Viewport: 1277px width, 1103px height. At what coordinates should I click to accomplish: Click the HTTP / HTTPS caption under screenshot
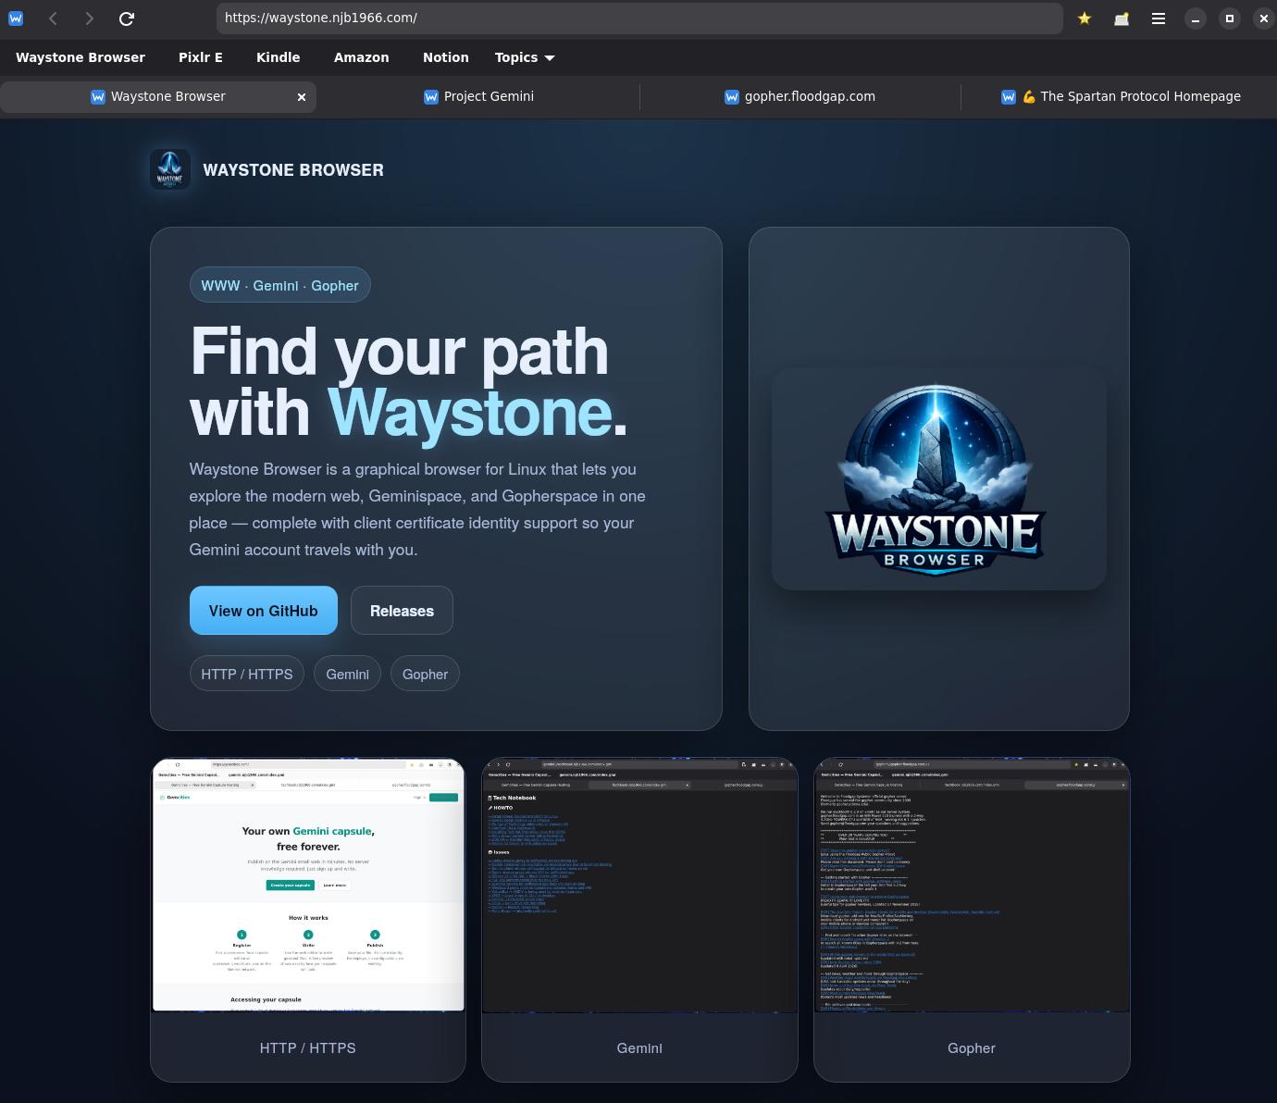308,1047
